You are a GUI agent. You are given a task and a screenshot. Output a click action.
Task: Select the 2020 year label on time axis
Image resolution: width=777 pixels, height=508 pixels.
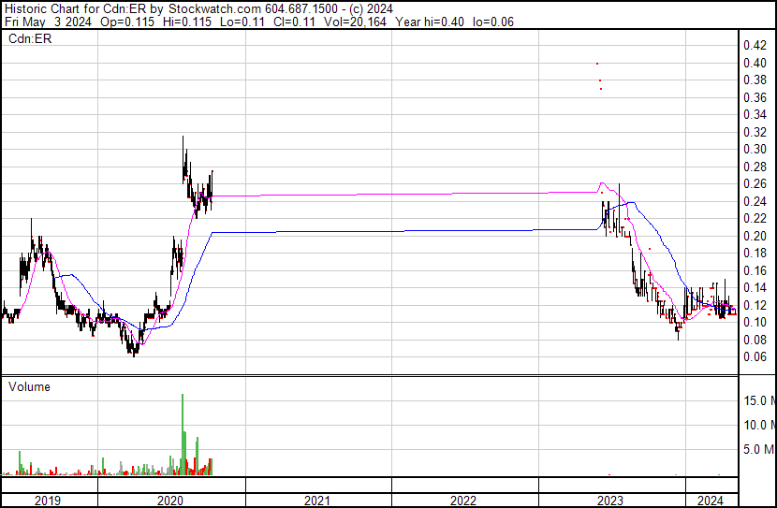(171, 501)
